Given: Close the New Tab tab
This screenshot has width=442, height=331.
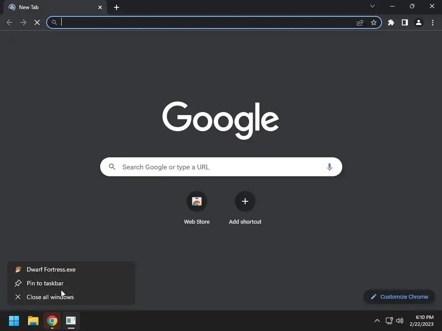Looking at the screenshot, I should coord(100,7).
